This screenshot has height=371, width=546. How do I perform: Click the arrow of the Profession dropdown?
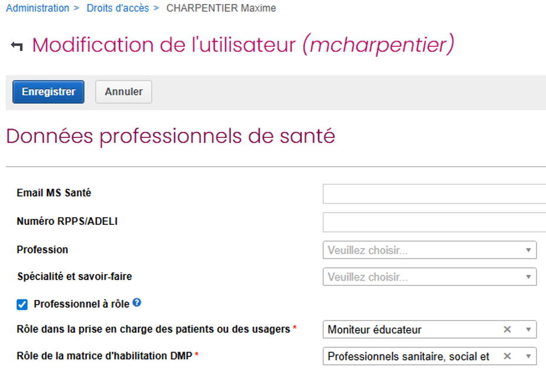tap(528, 250)
